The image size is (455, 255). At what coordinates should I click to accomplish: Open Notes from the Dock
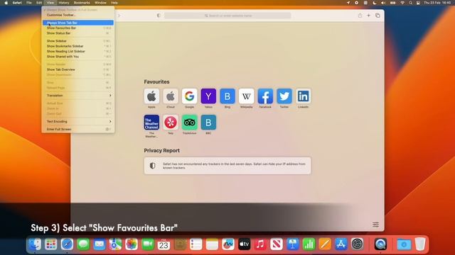tap(212, 244)
